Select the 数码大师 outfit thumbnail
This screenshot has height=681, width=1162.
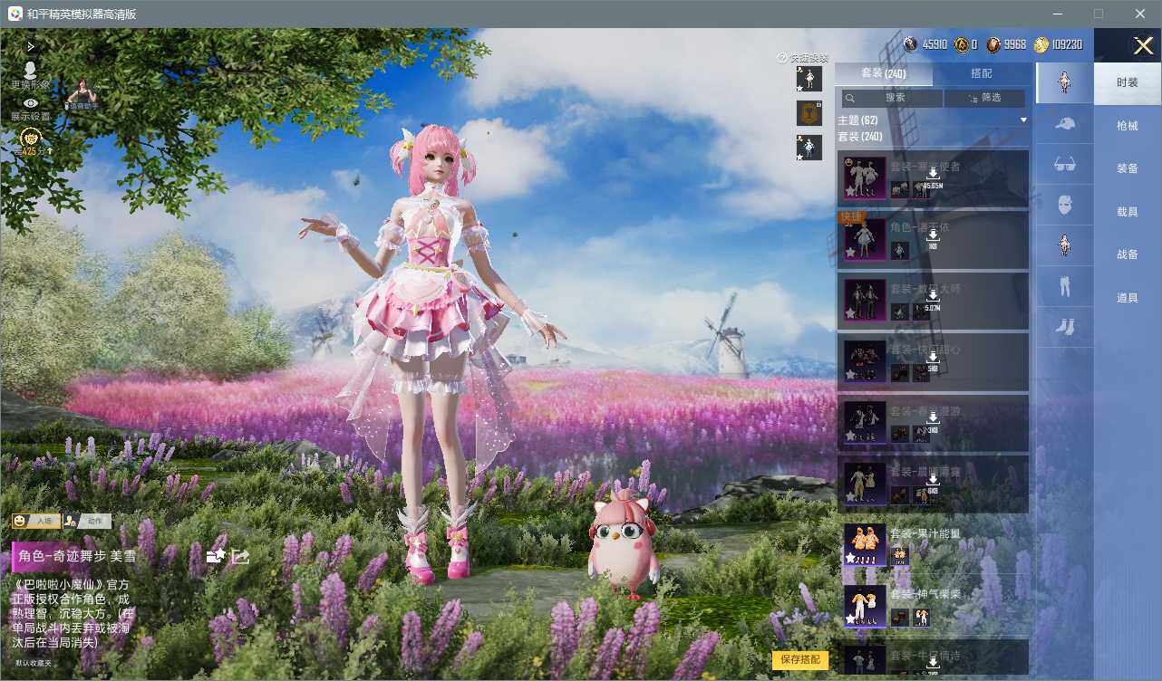point(865,300)
